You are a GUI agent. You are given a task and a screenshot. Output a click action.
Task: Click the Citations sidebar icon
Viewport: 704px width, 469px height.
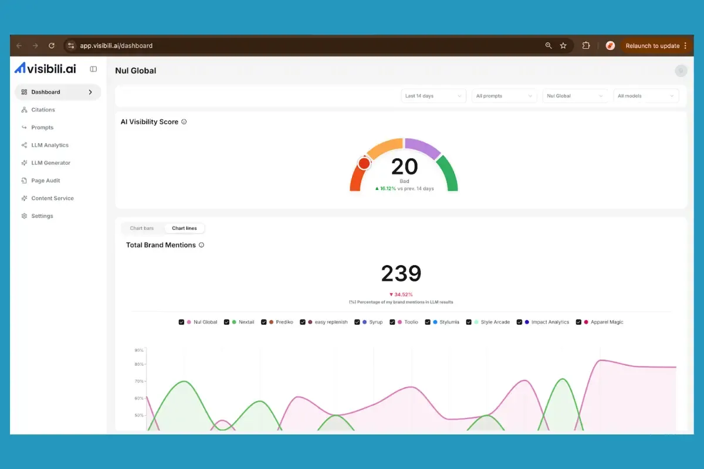(x=24, y=110)
